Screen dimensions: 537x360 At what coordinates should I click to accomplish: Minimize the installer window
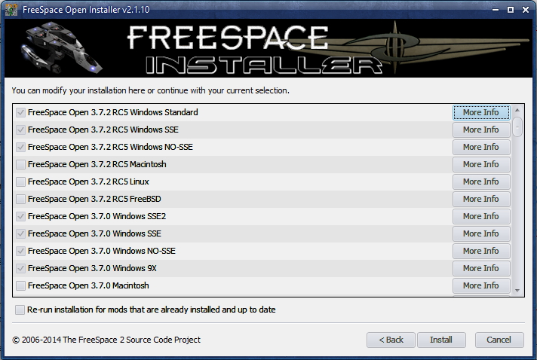495,9
